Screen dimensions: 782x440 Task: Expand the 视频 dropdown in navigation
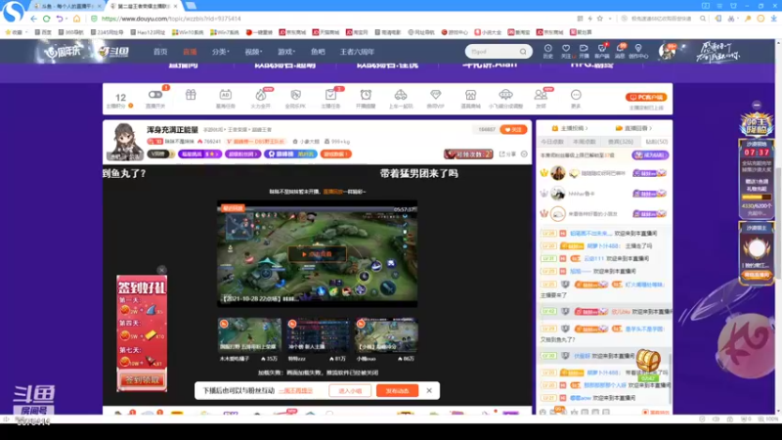253,52
